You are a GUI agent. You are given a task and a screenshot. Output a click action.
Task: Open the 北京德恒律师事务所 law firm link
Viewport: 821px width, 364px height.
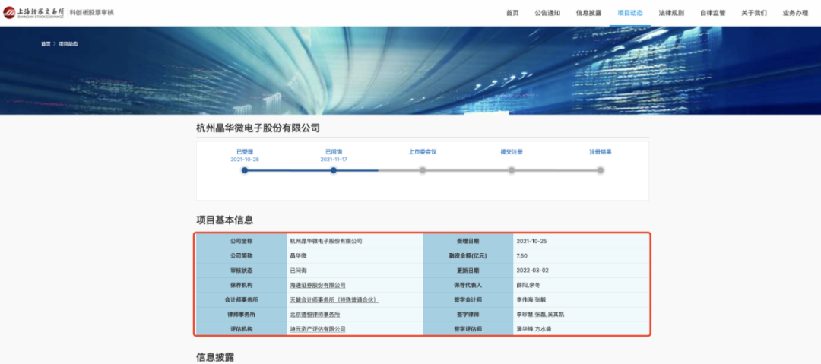tap(315, 314)
